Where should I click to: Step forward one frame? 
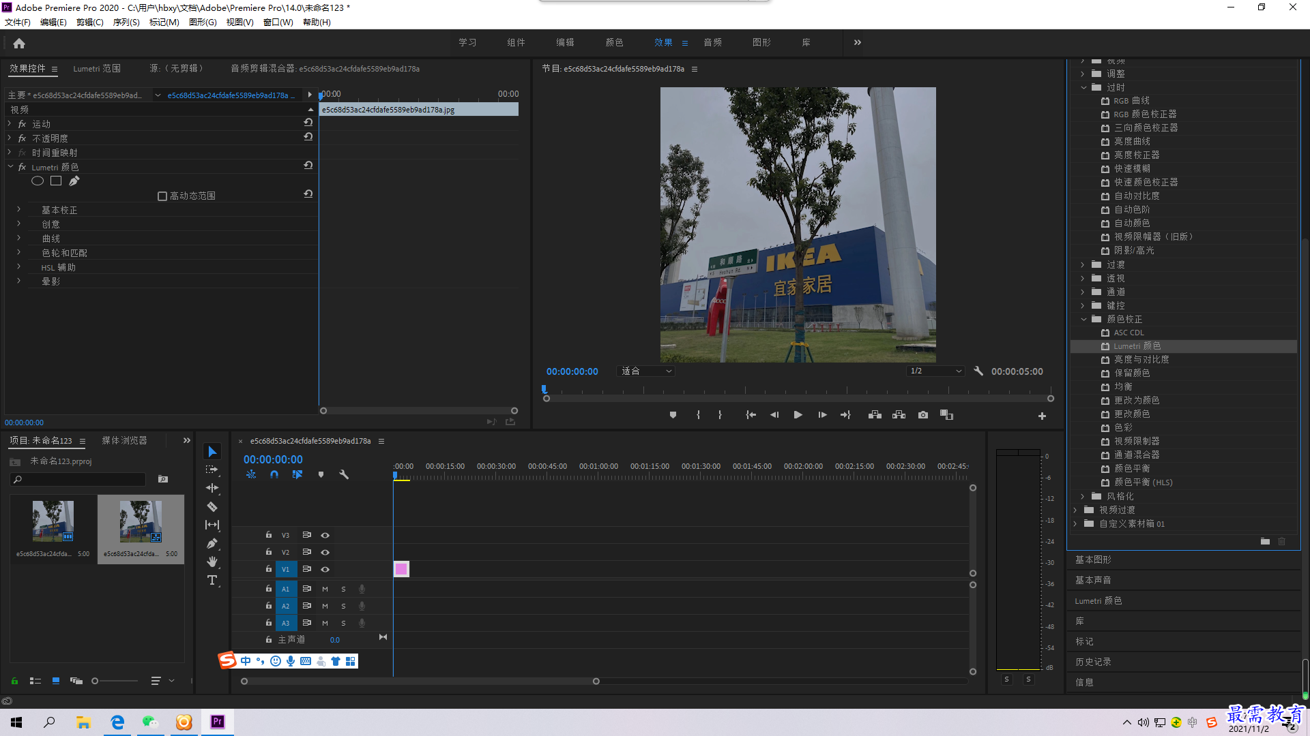[x=822, y=415]
